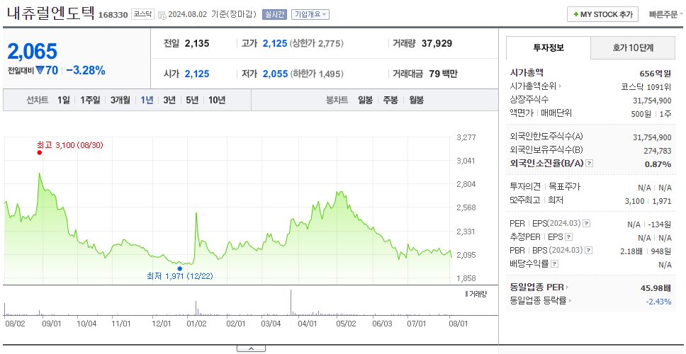
Task: Open the 빠른주문 dropdown
Action: 666,14
